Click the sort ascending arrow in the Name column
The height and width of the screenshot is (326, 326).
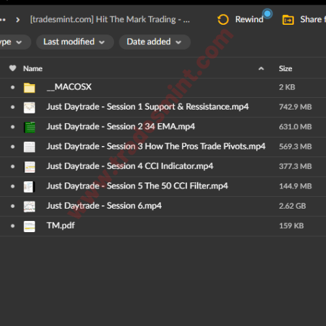[261, 68]
